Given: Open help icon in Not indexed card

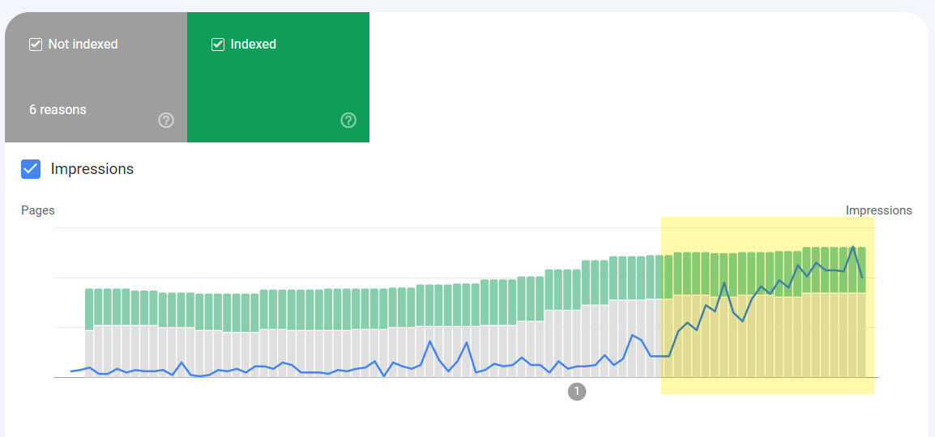Looking at the screenshot, I should point(166,121).
